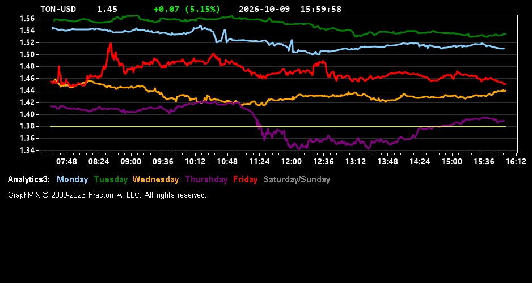Screen dimensions: 532x283
Task: Click the 09:36 time axis label
Action: click(163, 162)
